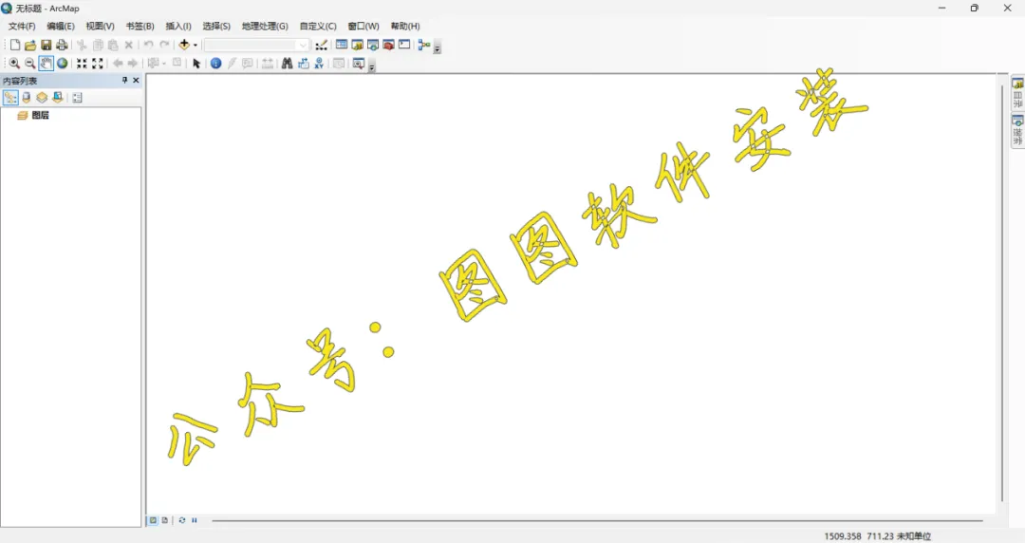Click Fixed Zoom In arrows
The image size is (1025, 543).
pyautogui.click(x=82, y=64)
